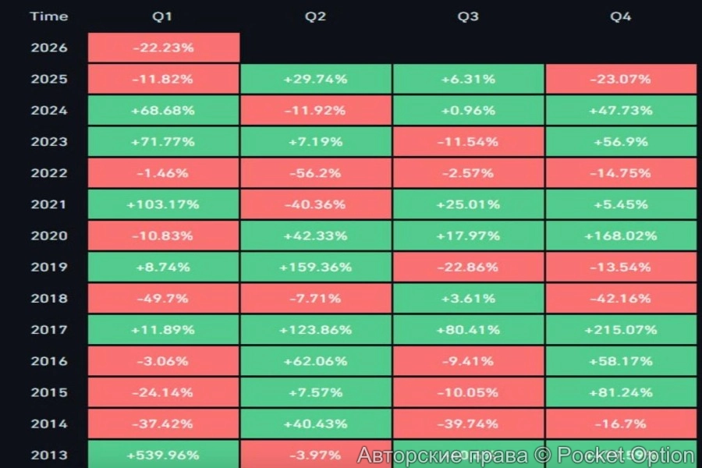The image size is (702, 468).
Task: Click the Q2 column header
Action: tap(315, 16)
